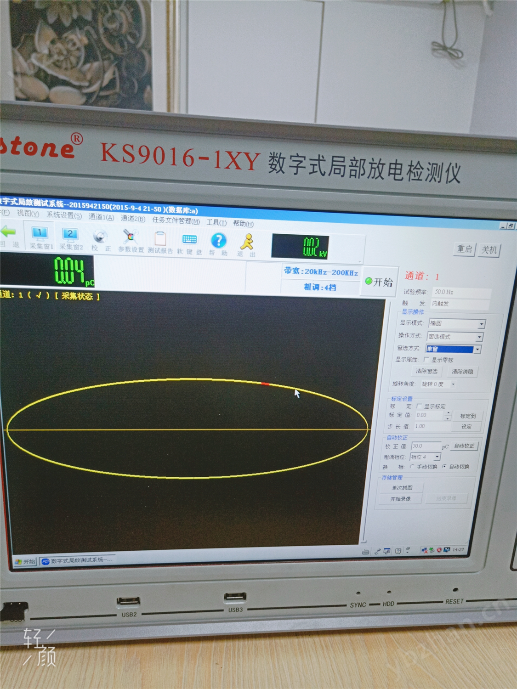The image size is (517, 689).
Task: Click the 退出 exit running-man icon
Action: (x=247, y=245)
